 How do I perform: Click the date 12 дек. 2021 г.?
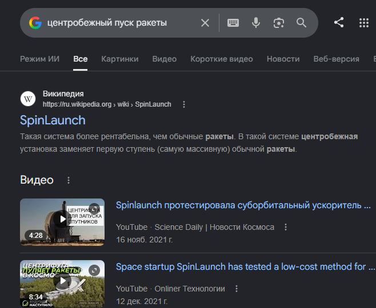point(142,301)
